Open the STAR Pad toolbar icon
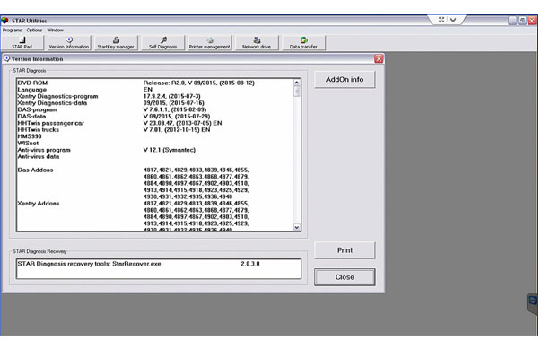The image size is (559, 358). [x=22, y=42]
